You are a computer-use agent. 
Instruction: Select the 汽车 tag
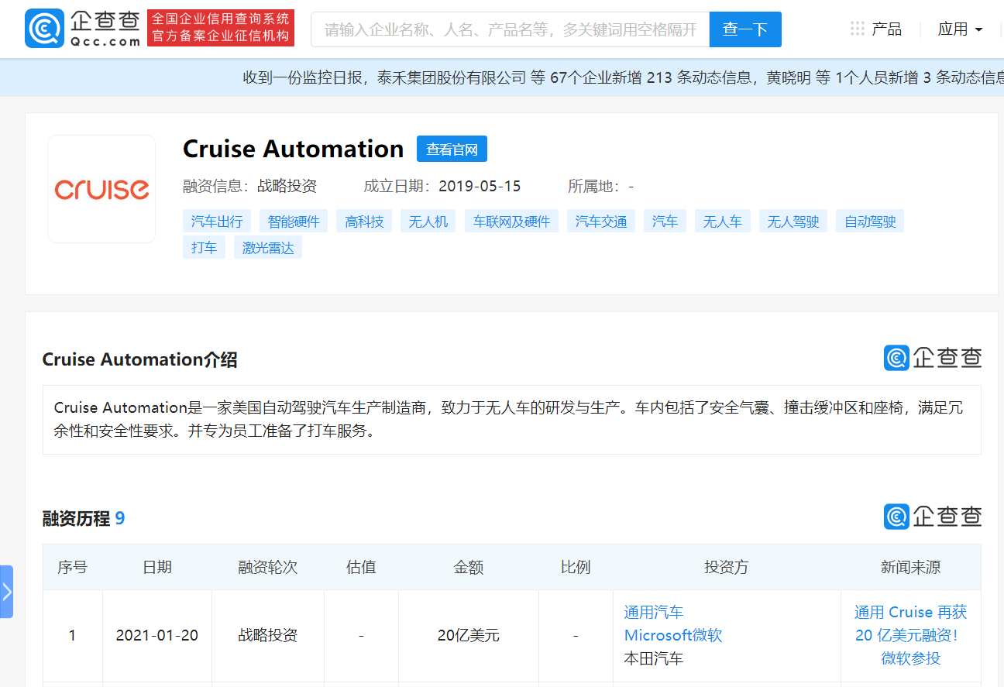665,222
